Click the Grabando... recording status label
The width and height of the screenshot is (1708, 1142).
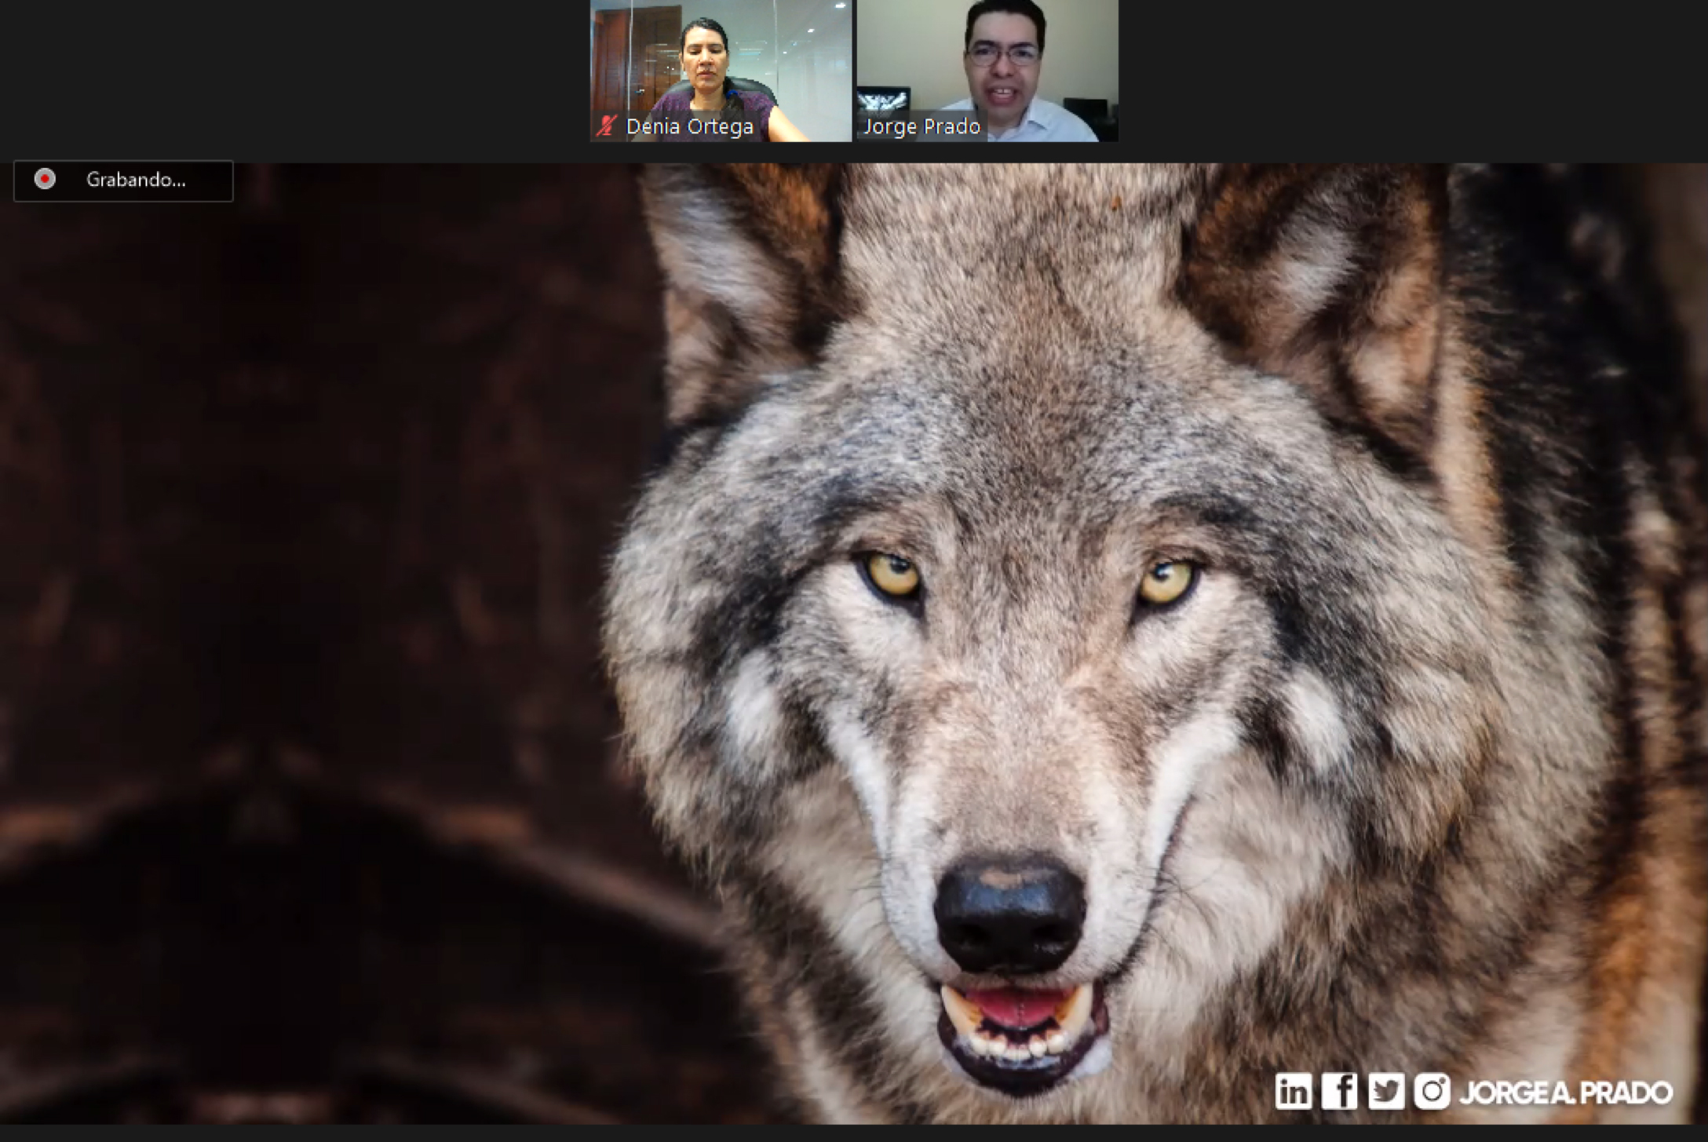136,180
